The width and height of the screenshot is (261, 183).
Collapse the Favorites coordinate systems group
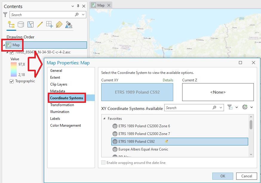pyautogui.click(x=104, y=119)
